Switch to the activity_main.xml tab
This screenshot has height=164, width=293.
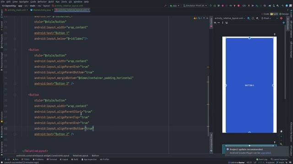point(16,10)
